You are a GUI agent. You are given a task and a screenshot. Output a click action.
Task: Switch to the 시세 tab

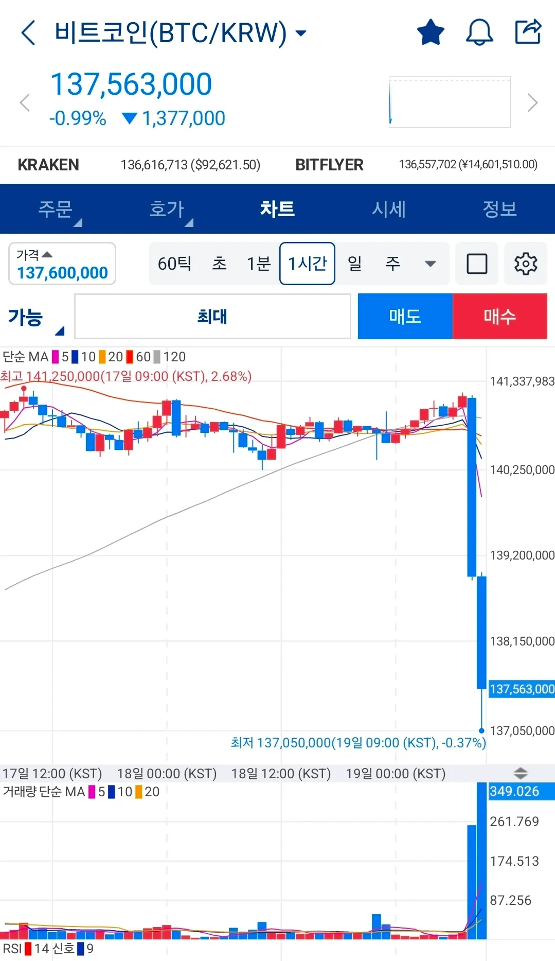click(388, 209)
